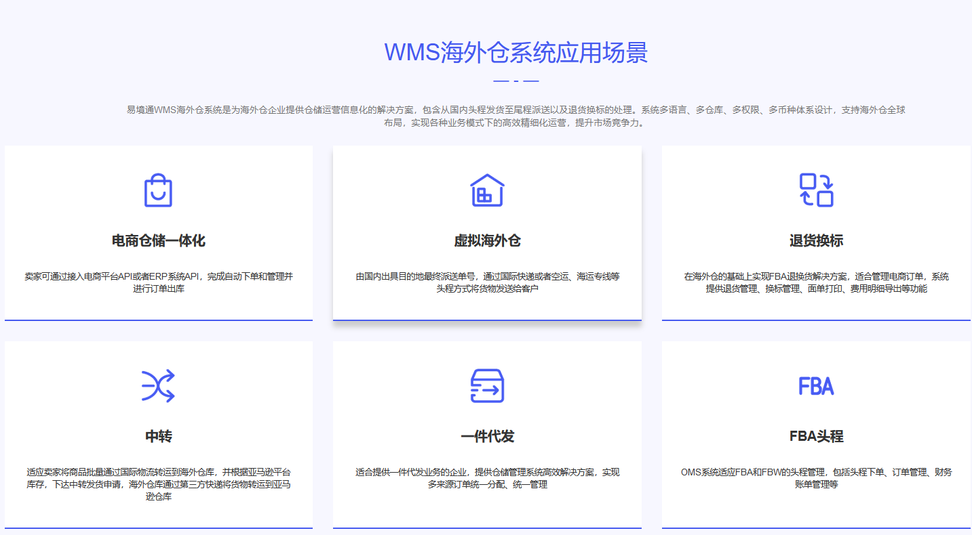Open the FBA头程 card title
This screenshot has height=535, width=972.
tap(816, 437)
